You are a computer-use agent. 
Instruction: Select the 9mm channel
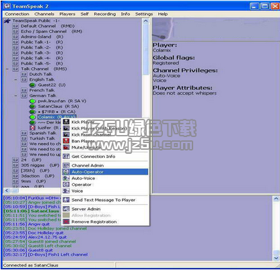33,181
